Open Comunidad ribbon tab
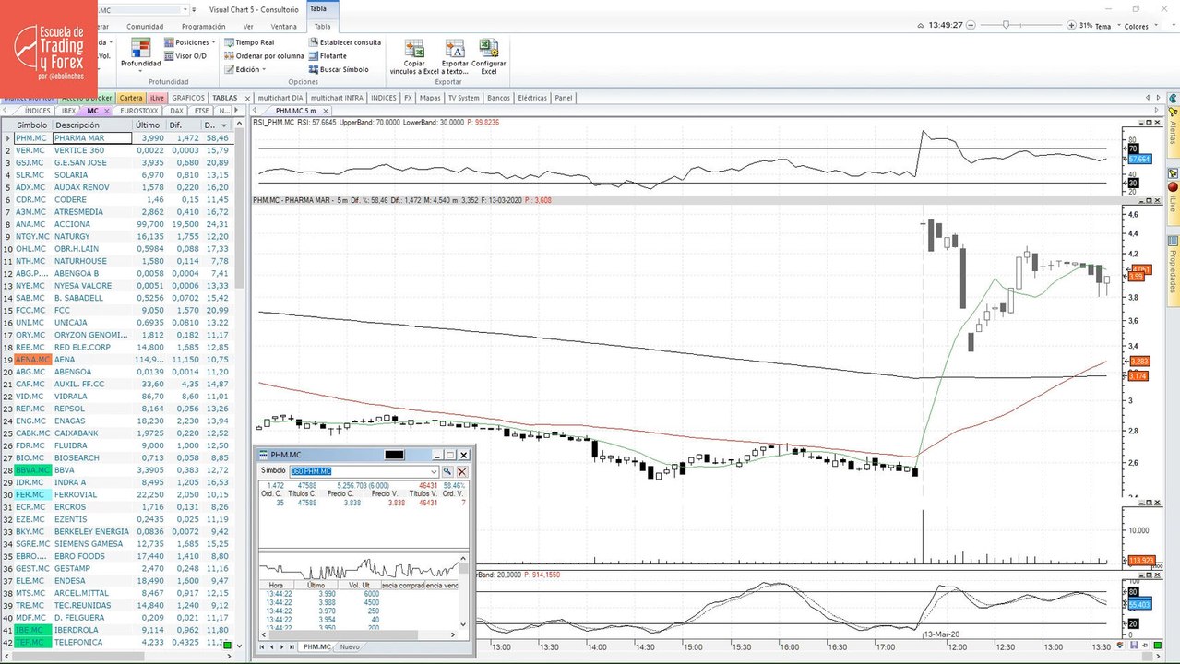 pyautogui.click(x=145, y=26)
